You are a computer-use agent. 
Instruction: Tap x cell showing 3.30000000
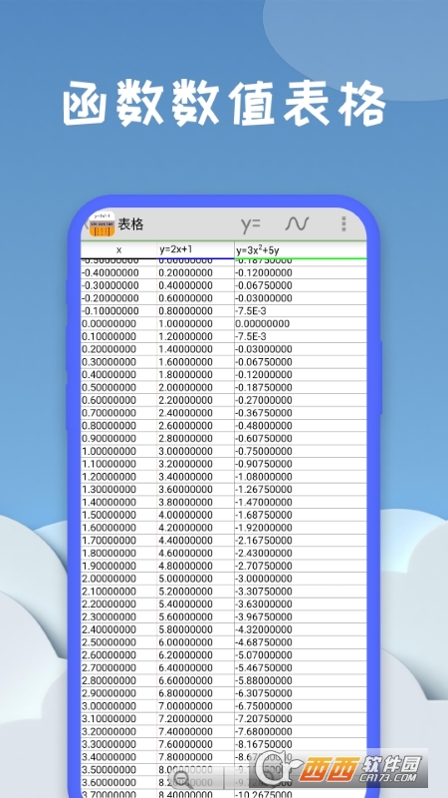click(x=118, y=744)
